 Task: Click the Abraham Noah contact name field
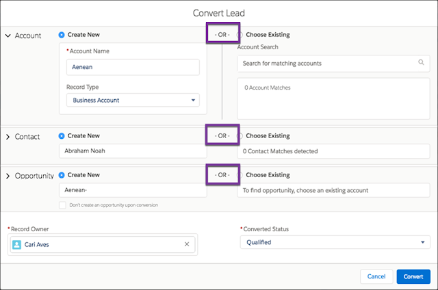point(133,151)
